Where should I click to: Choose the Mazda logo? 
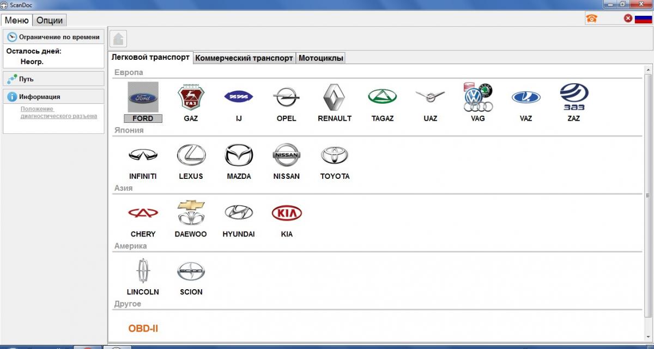tap(239, 155)
